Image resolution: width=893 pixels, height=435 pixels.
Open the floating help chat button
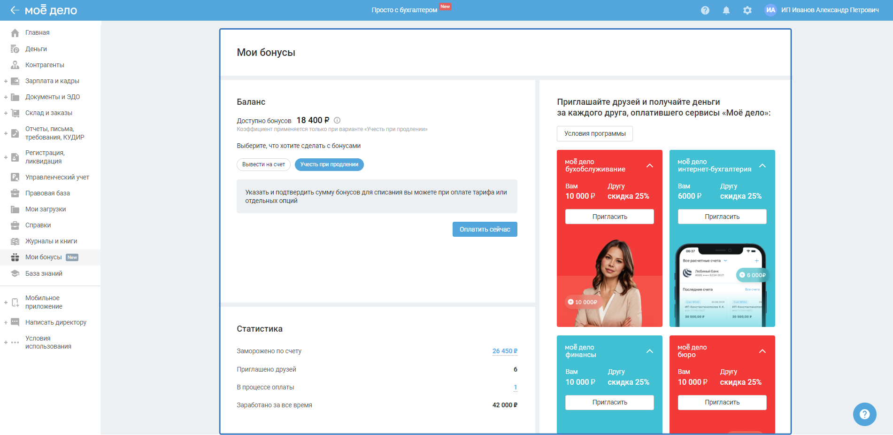click(864, 414)
